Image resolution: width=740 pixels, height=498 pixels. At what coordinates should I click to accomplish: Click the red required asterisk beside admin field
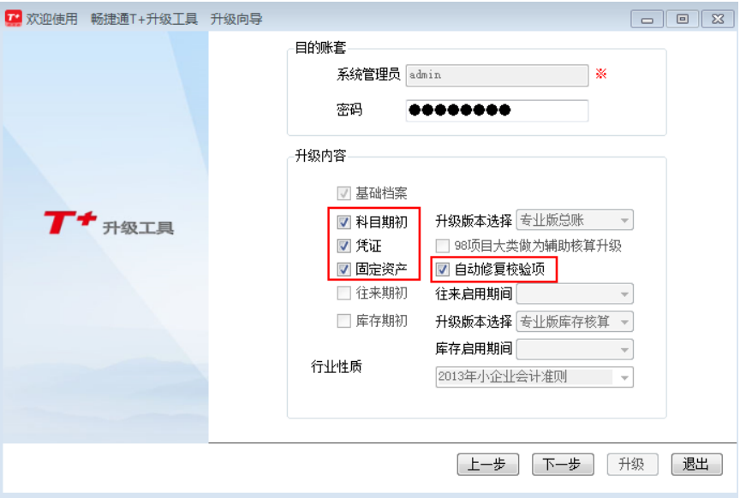(x=600, y=74)
